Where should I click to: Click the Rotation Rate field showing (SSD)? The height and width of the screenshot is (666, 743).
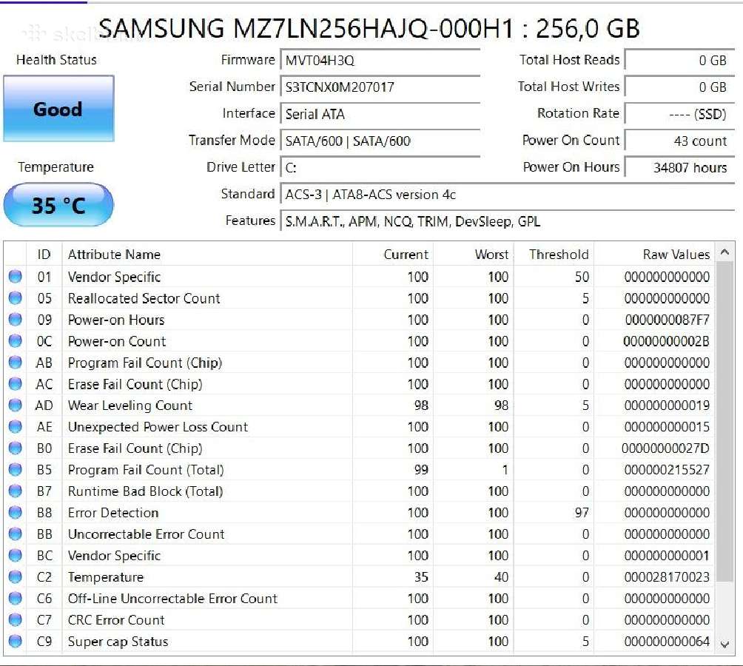pos(679,114)
